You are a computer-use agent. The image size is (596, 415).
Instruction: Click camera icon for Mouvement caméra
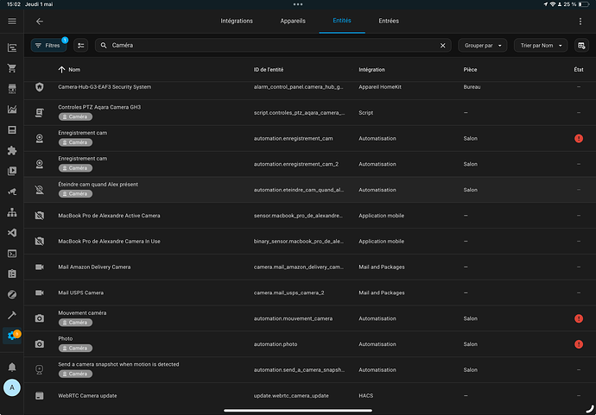tap(39, 318)
